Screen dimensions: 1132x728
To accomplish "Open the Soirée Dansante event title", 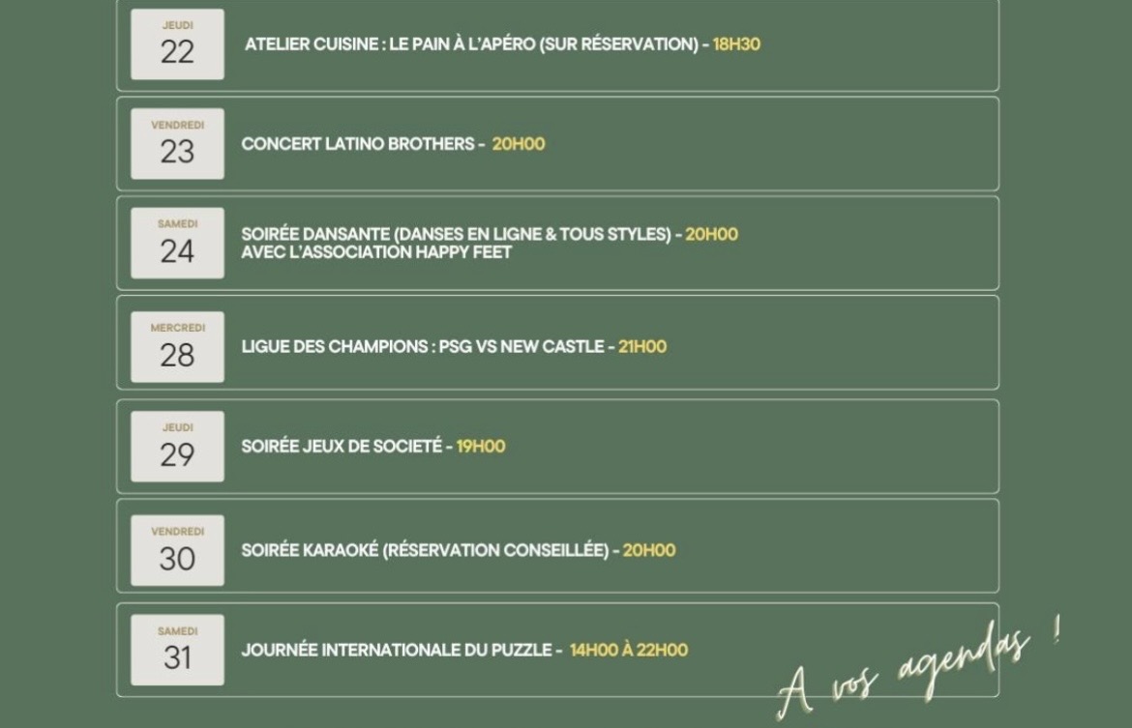I will click(x=456, y=234).
